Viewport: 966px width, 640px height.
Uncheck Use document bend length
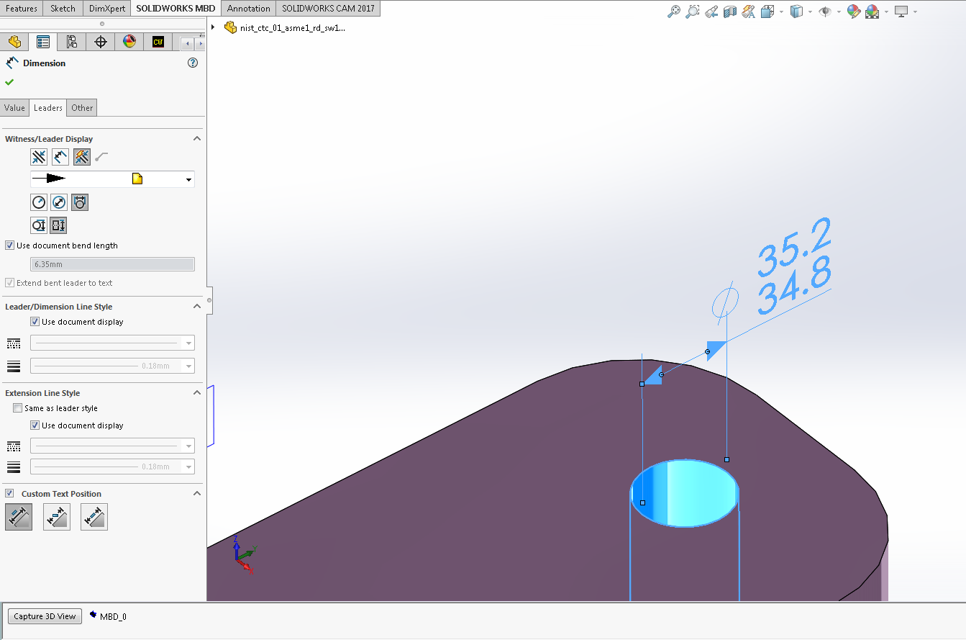(x=10, y=245)
